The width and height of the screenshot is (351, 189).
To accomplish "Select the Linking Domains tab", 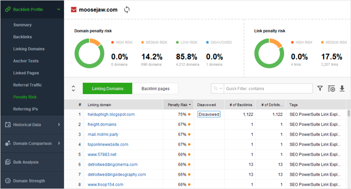I will [x=107, y=89].
